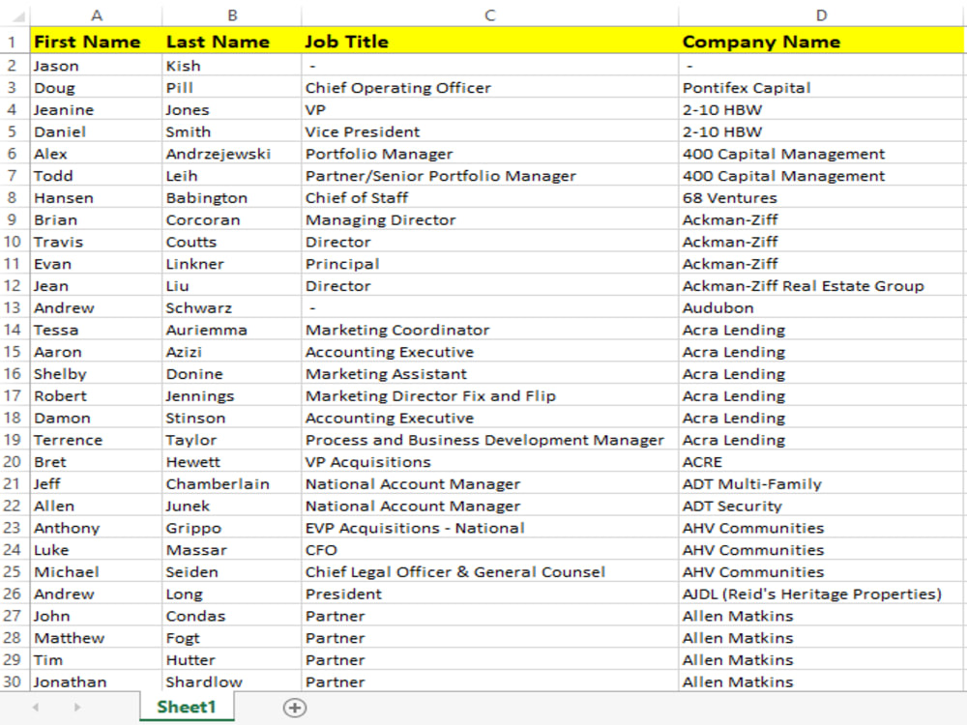Select the cell containing 'Auriemma'
The width and height of the screenshot is (967, 725).
click(x=232, y=330)
